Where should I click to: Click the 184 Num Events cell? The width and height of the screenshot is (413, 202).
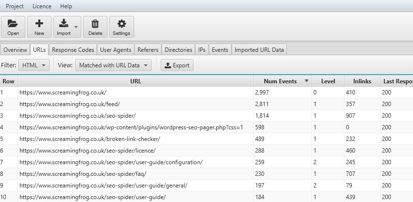pos(282,197)
